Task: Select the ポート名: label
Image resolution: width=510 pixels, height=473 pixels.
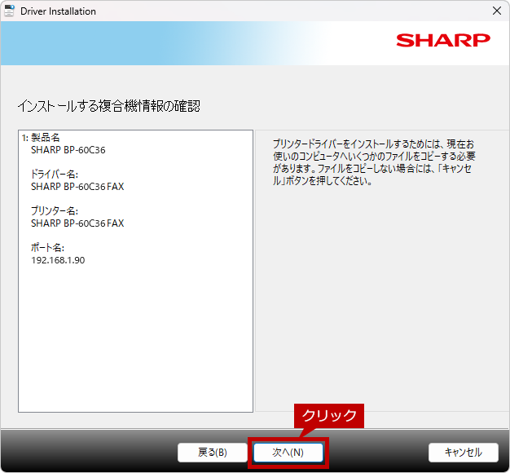Action: pyautogui.click(x=47, y=248)
